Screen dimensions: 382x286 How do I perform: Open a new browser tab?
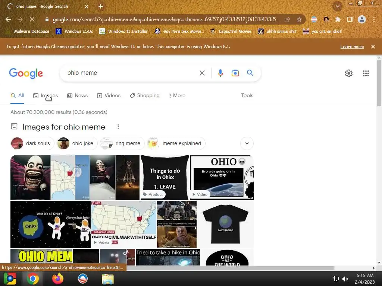(101, 7)
